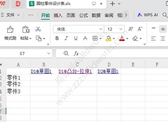Toggle Bold formatting
168x122 pixels.
(x=57, y=38)
